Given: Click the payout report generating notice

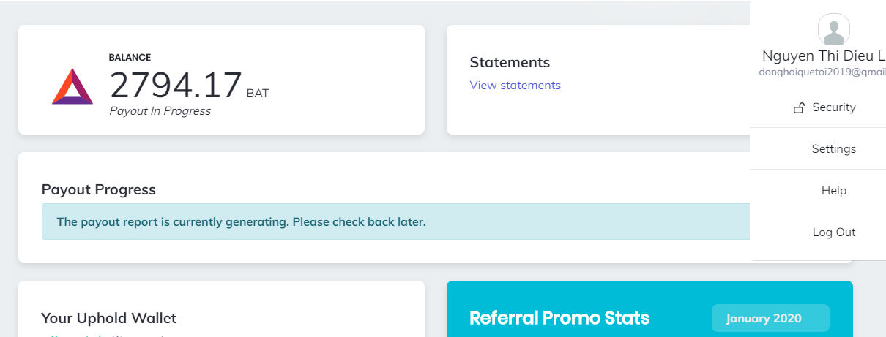Looking at the screenshot, I should click(x=241, y=221).
